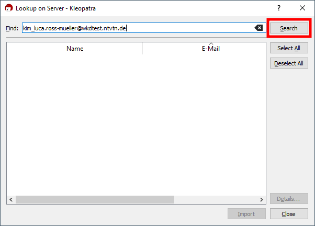Sort results by the Name column header
This screenshot has width=315, height=226.
point(75,49)
